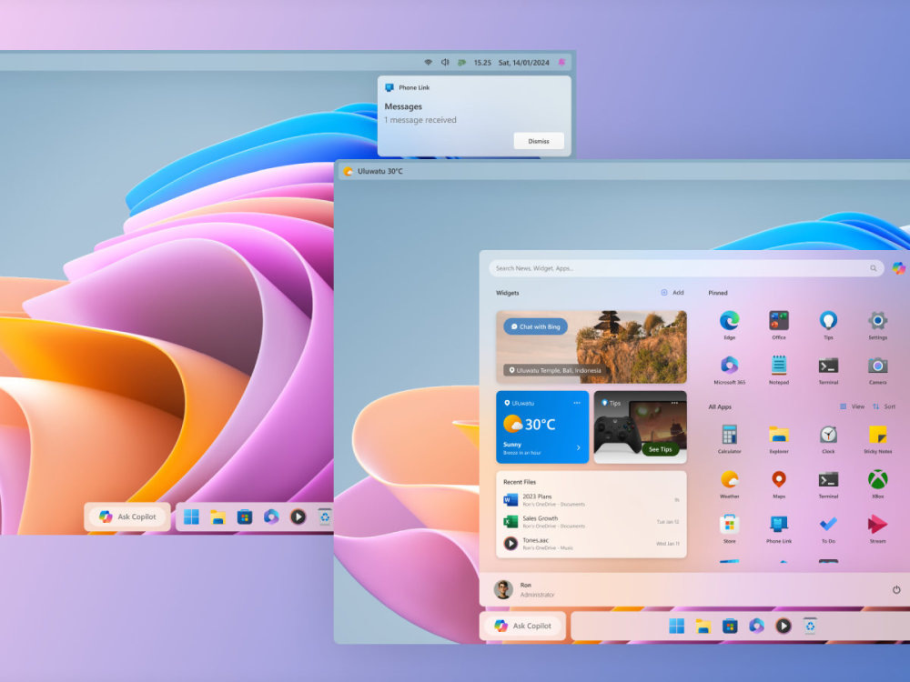Click the date Sat, 14/01/2024 in top bar
Image resolution: width=910 pixels, height=682 pixels.
pos(523,63)
